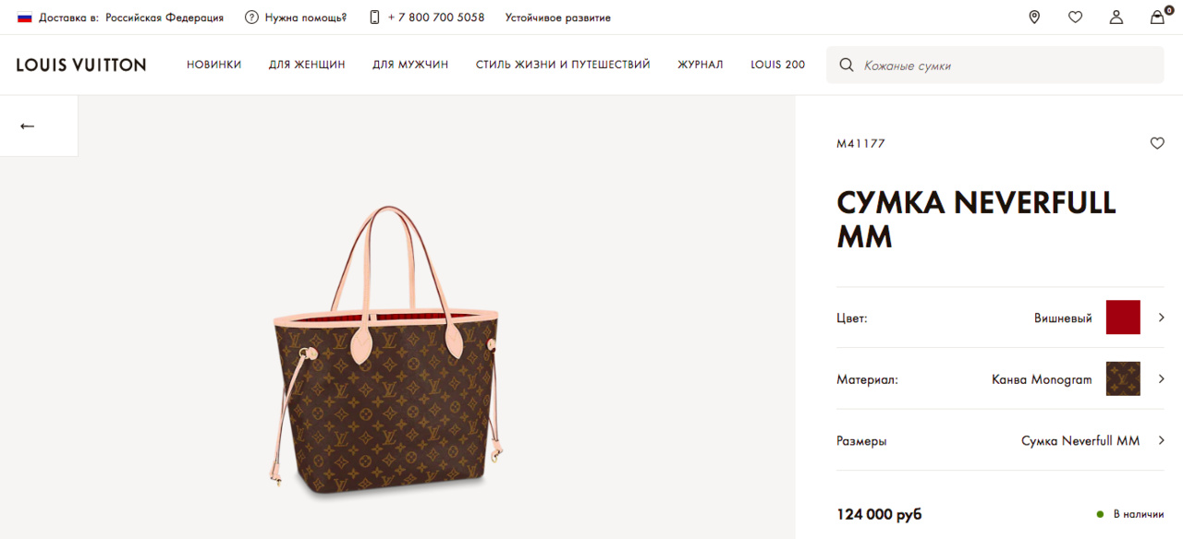Open the Устойчивое развитие link
Viewport: 1183px width, 539px height.
click(557, 18)
